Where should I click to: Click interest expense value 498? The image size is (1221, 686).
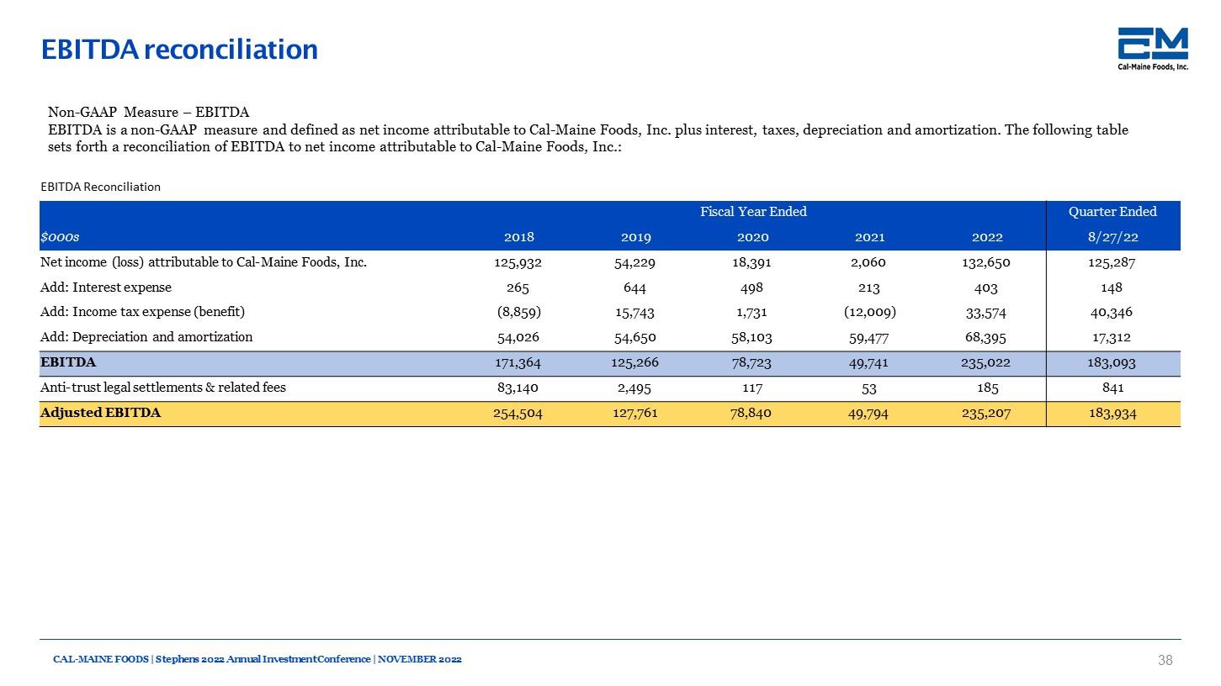tap(752, 288)
